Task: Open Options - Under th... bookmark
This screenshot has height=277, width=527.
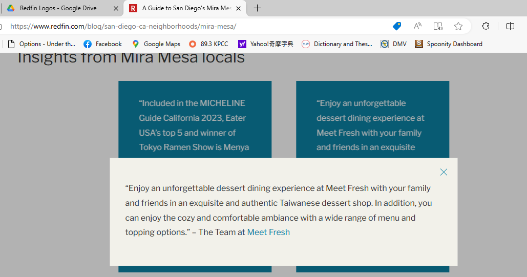Action: pos(41,44)
